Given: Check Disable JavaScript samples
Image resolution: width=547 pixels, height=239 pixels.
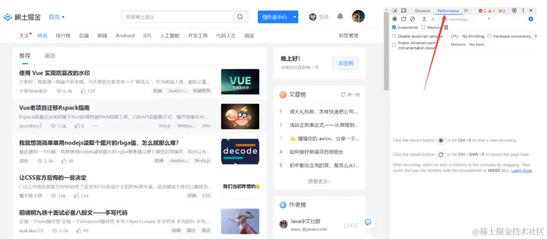Looking at the screenshot, I should pyautogui.click(x=395, y=36).
